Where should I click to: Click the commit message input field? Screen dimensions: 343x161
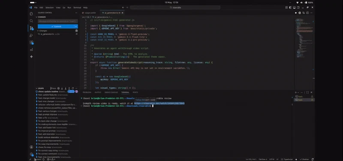[x=58, y=21]
